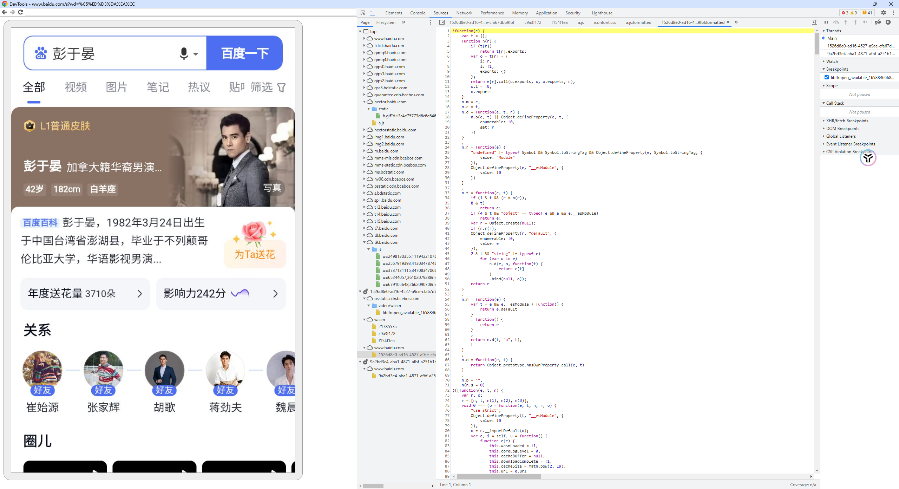Click the deactivate breakpoints icon
This screenshot has width=899, height=489.
[878, 22]
